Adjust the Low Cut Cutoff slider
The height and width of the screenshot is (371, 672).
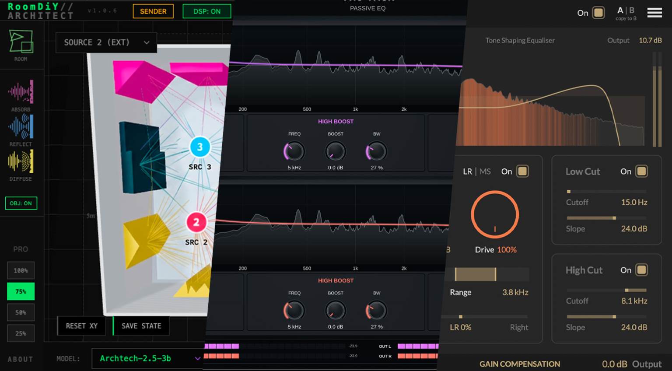(606, 192)
